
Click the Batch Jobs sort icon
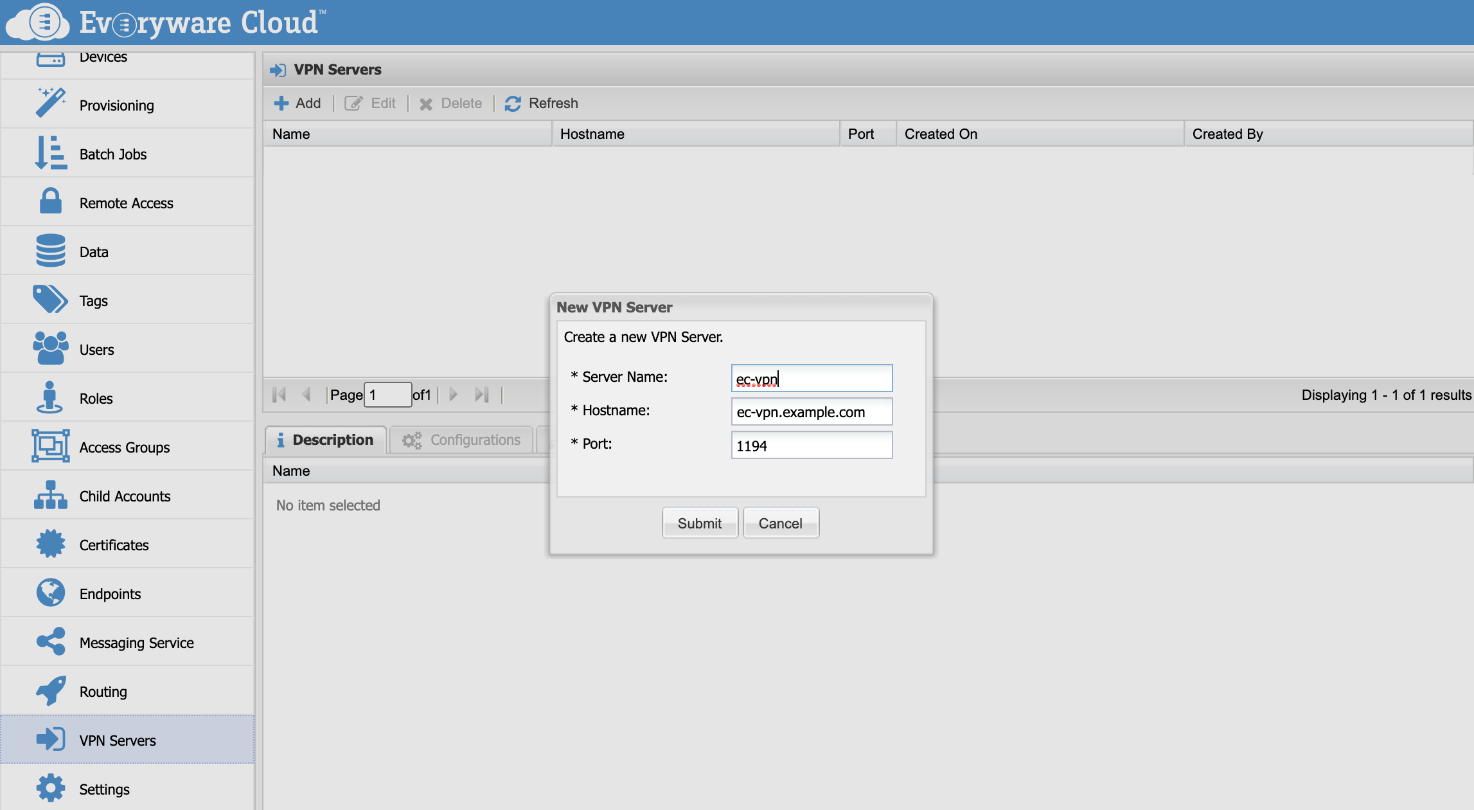pos(51,152)
